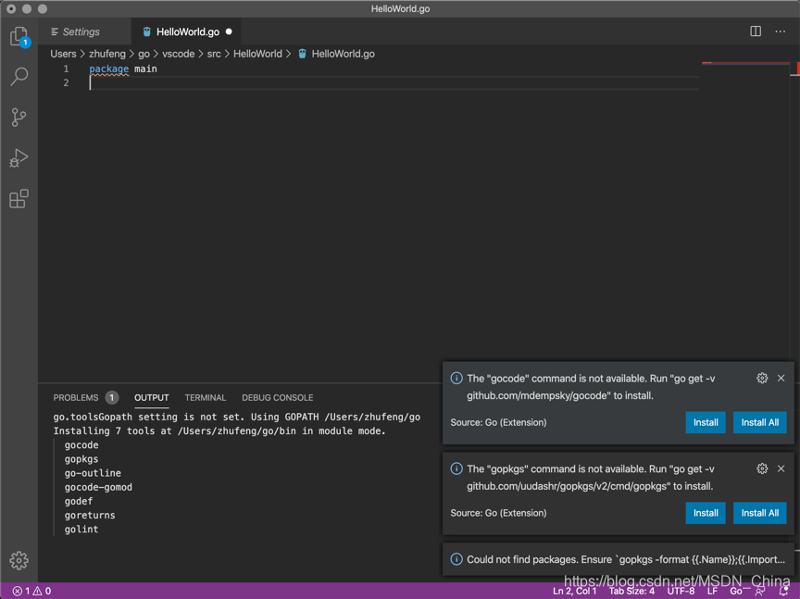
Task: Click Install All on gopkgs notification
Action: click(759, 513)
